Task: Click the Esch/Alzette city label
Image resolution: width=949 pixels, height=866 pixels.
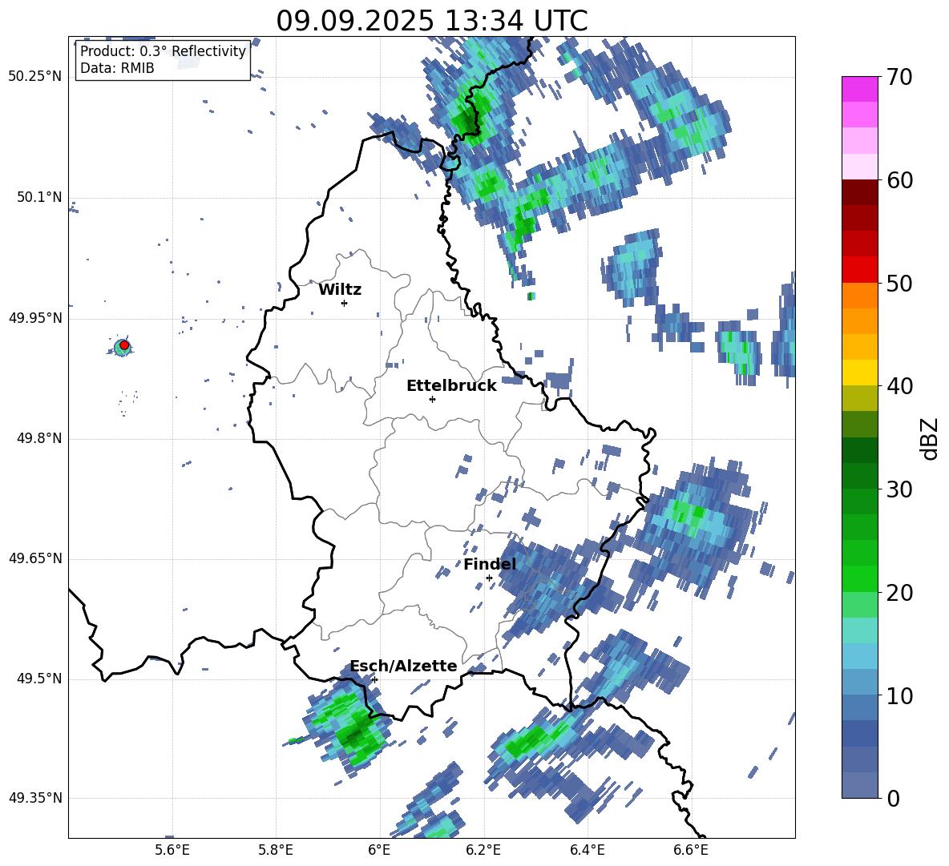Action: coord(404,667)
